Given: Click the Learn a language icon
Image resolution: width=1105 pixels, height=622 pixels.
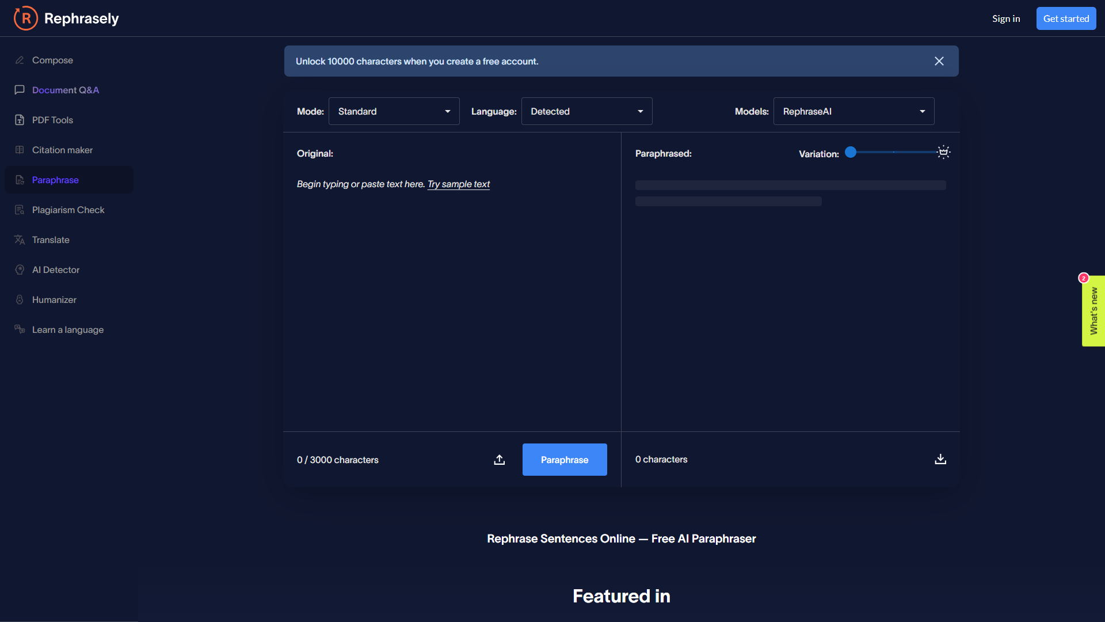Looking at the screenshot, I should (x=20, y=329).
